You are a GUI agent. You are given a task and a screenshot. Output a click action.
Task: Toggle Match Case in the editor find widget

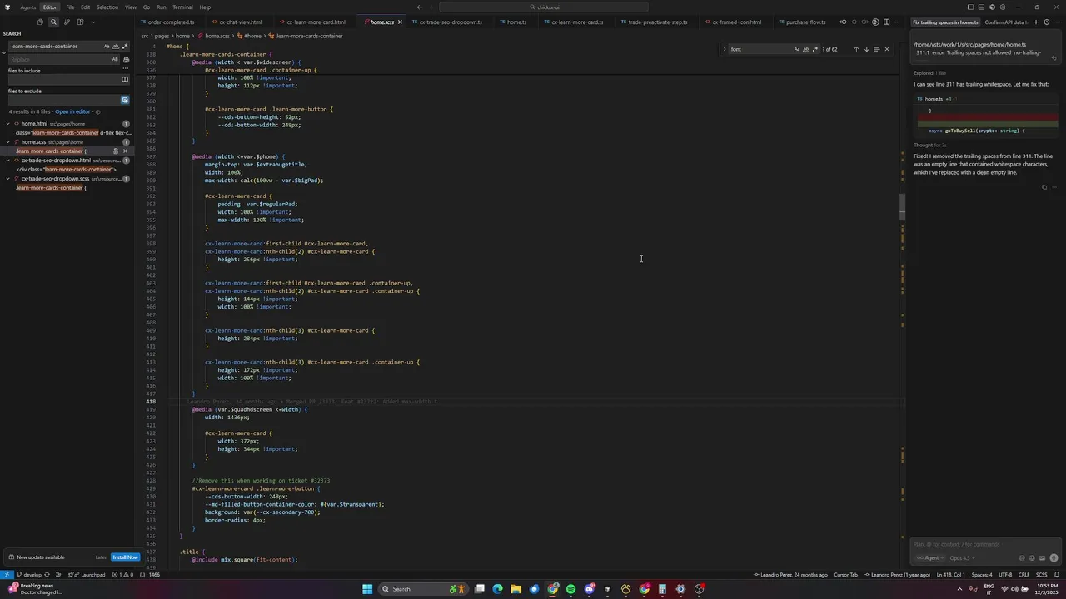797,49
